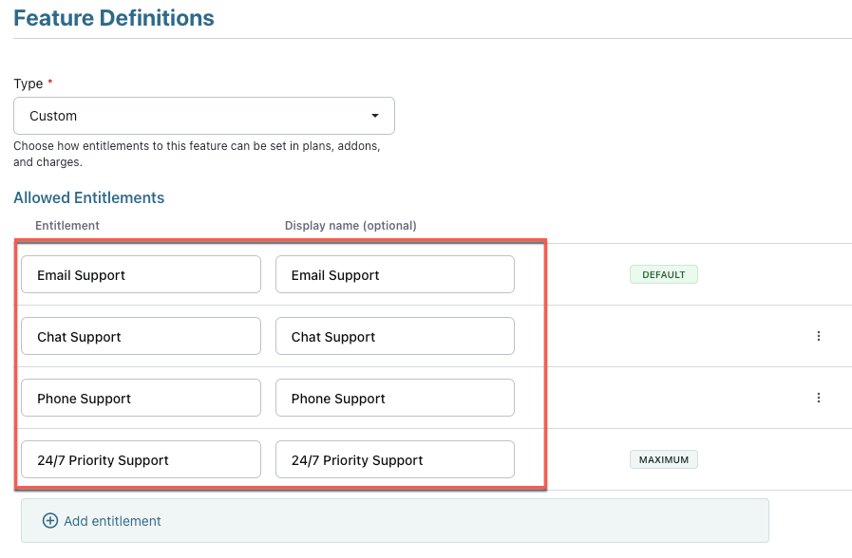Click the Entitlement column header

67,226
